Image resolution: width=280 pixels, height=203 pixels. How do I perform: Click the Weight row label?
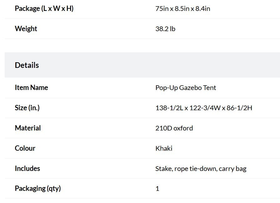click(x=26, y=29)
